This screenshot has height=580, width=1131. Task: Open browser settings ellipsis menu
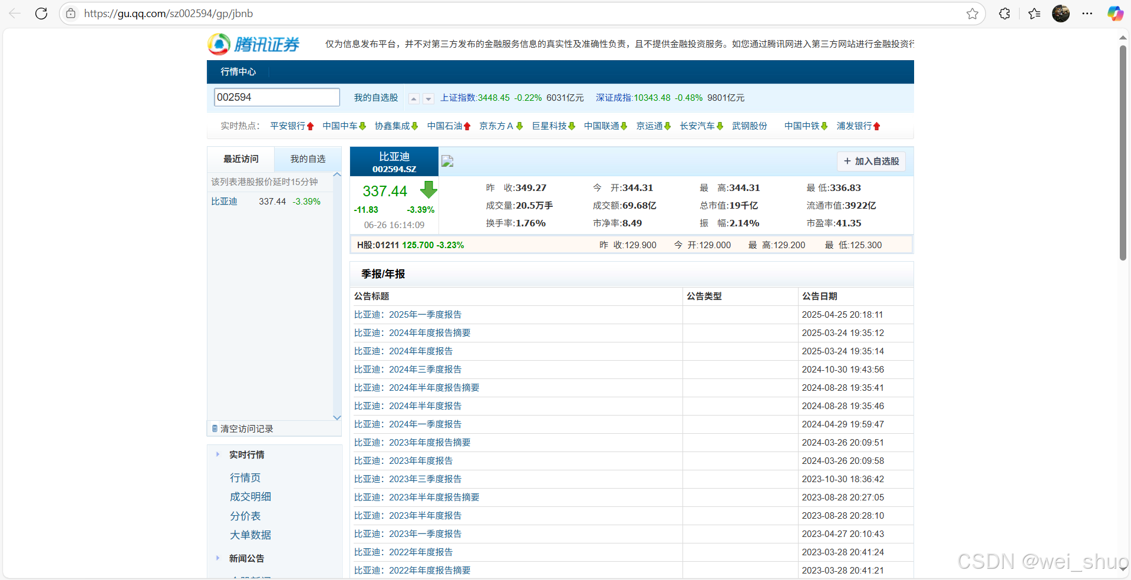pos(1087,14)
